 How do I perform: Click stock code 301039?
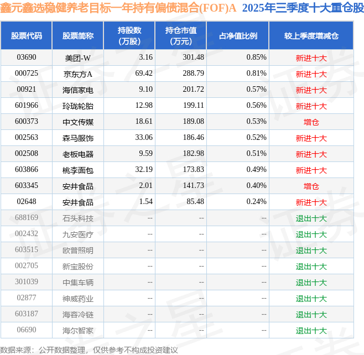27,281
